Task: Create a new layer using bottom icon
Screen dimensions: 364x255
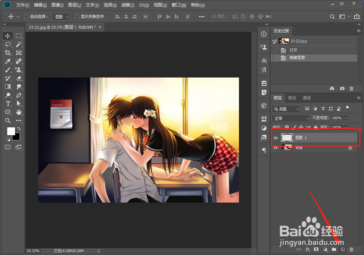Action: pos(343,249)
